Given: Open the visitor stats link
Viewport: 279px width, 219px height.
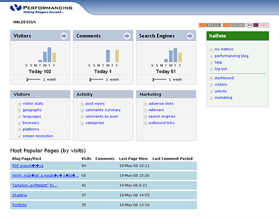Looking at the screenshot, I should [x=33, y=103].
